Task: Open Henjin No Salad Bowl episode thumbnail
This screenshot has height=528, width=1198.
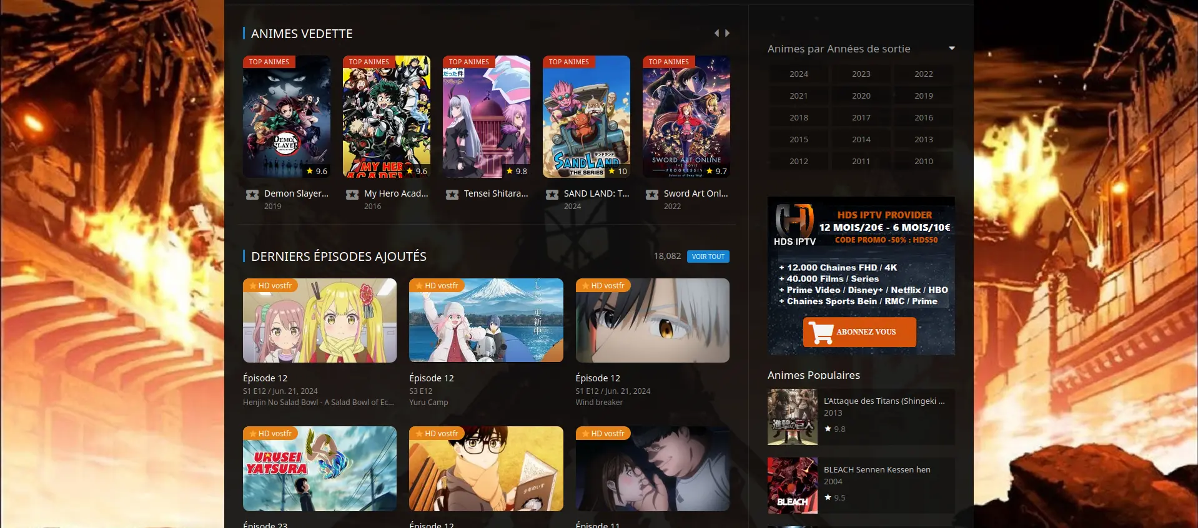Action: (x=320, y=320)
